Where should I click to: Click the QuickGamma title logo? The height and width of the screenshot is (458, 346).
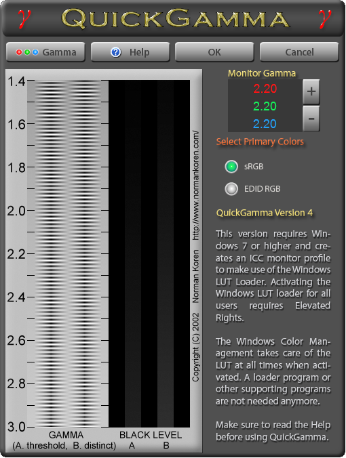(x=175, y=19)
